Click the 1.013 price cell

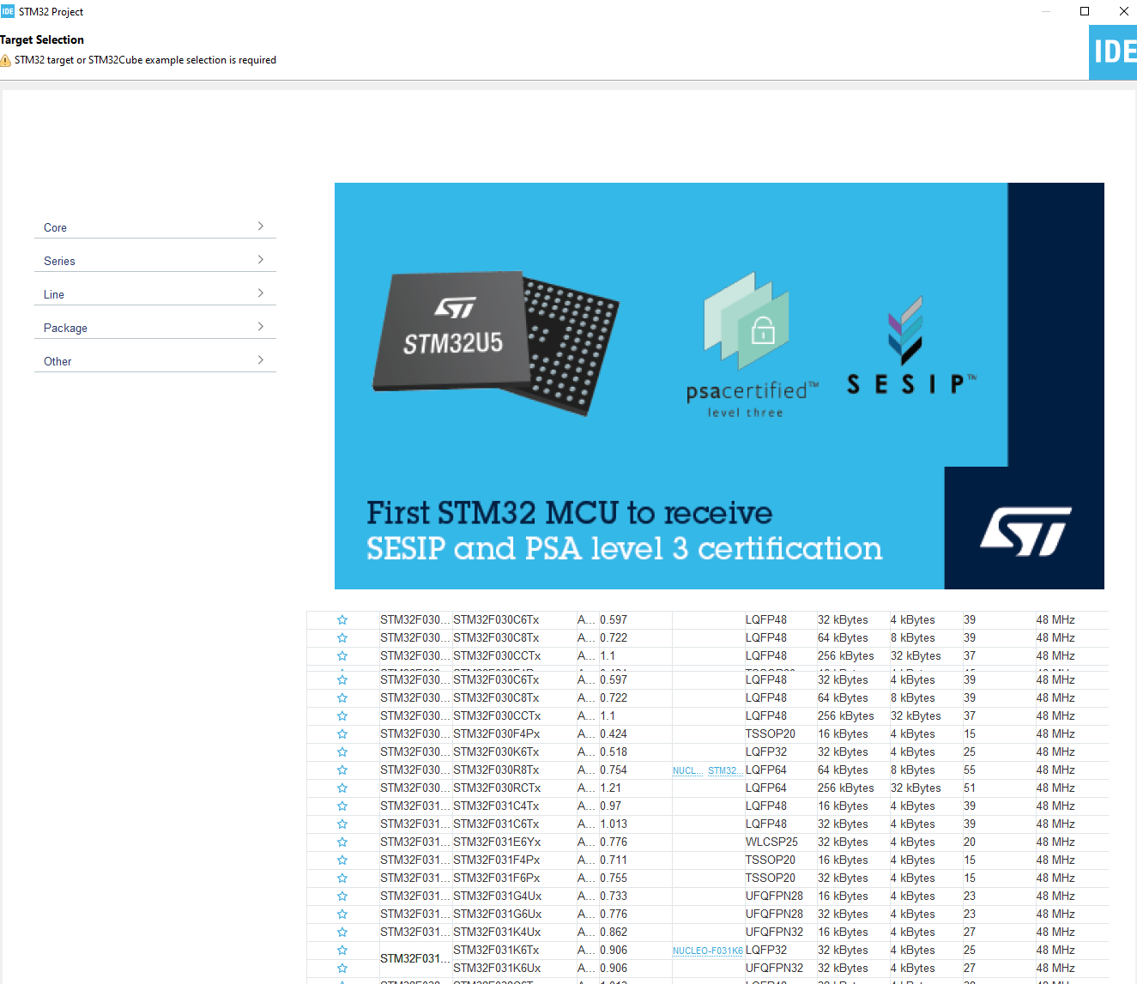(x=614, y=824)
